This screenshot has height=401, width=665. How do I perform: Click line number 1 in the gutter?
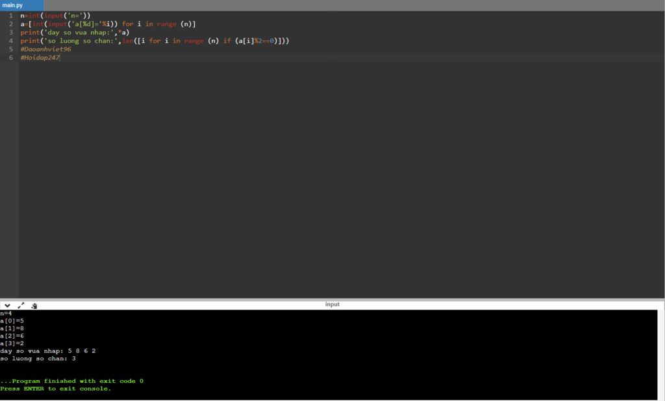coord(11,16)
